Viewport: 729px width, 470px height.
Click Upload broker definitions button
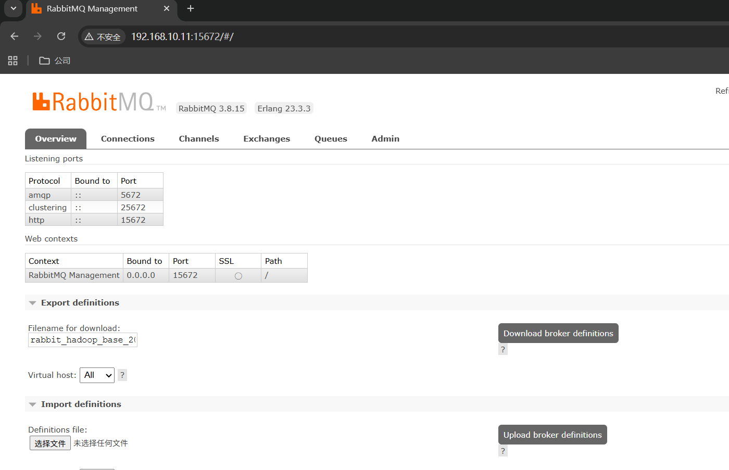coord(552,435)
